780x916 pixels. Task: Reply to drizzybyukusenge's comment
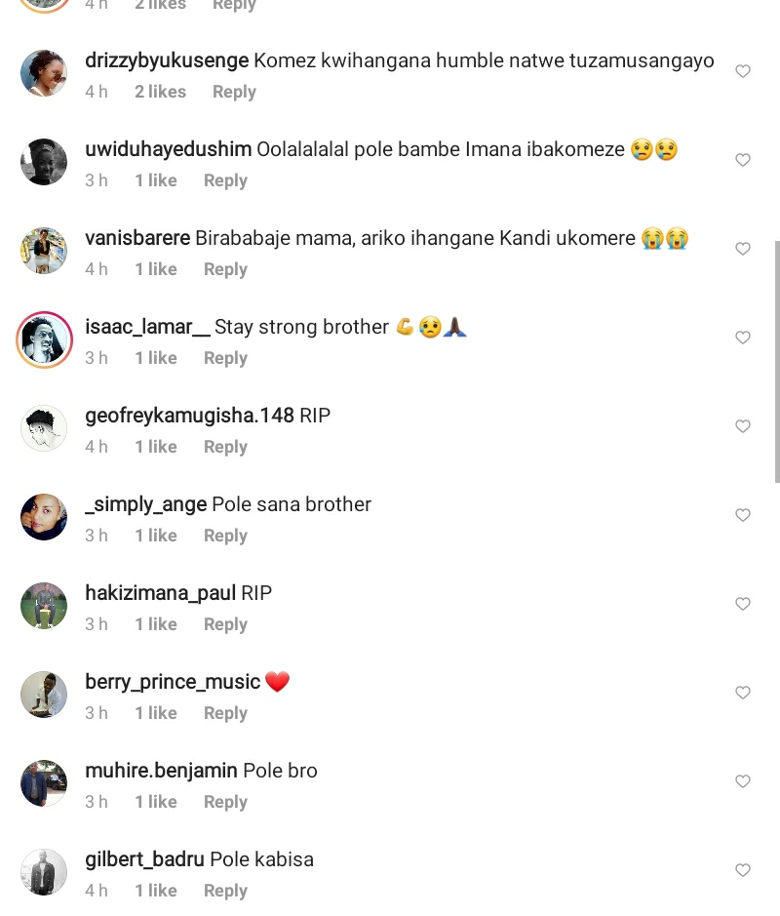[234, 93]
